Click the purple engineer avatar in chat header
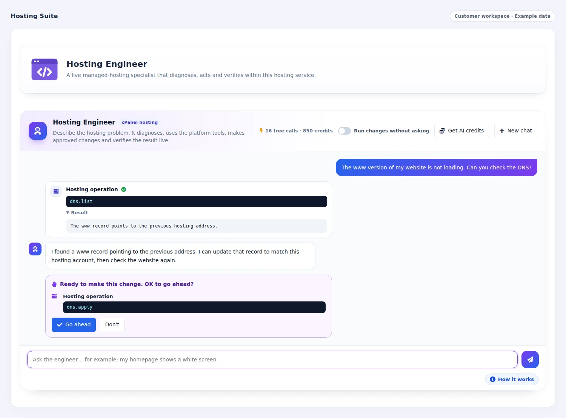 (x=38, y=131)
